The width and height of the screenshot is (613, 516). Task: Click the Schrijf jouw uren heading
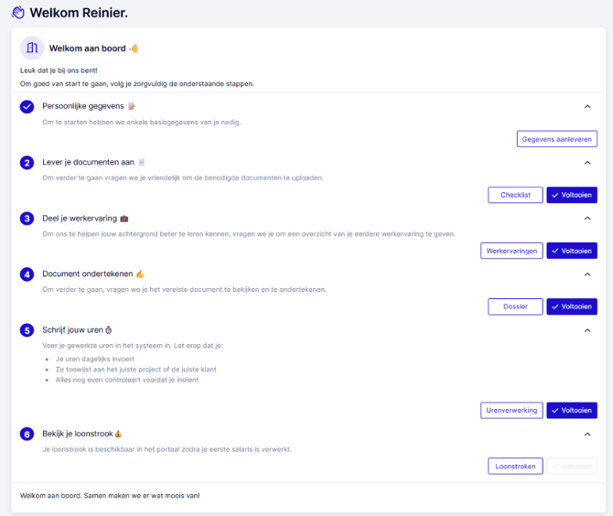tap(72, 330)
